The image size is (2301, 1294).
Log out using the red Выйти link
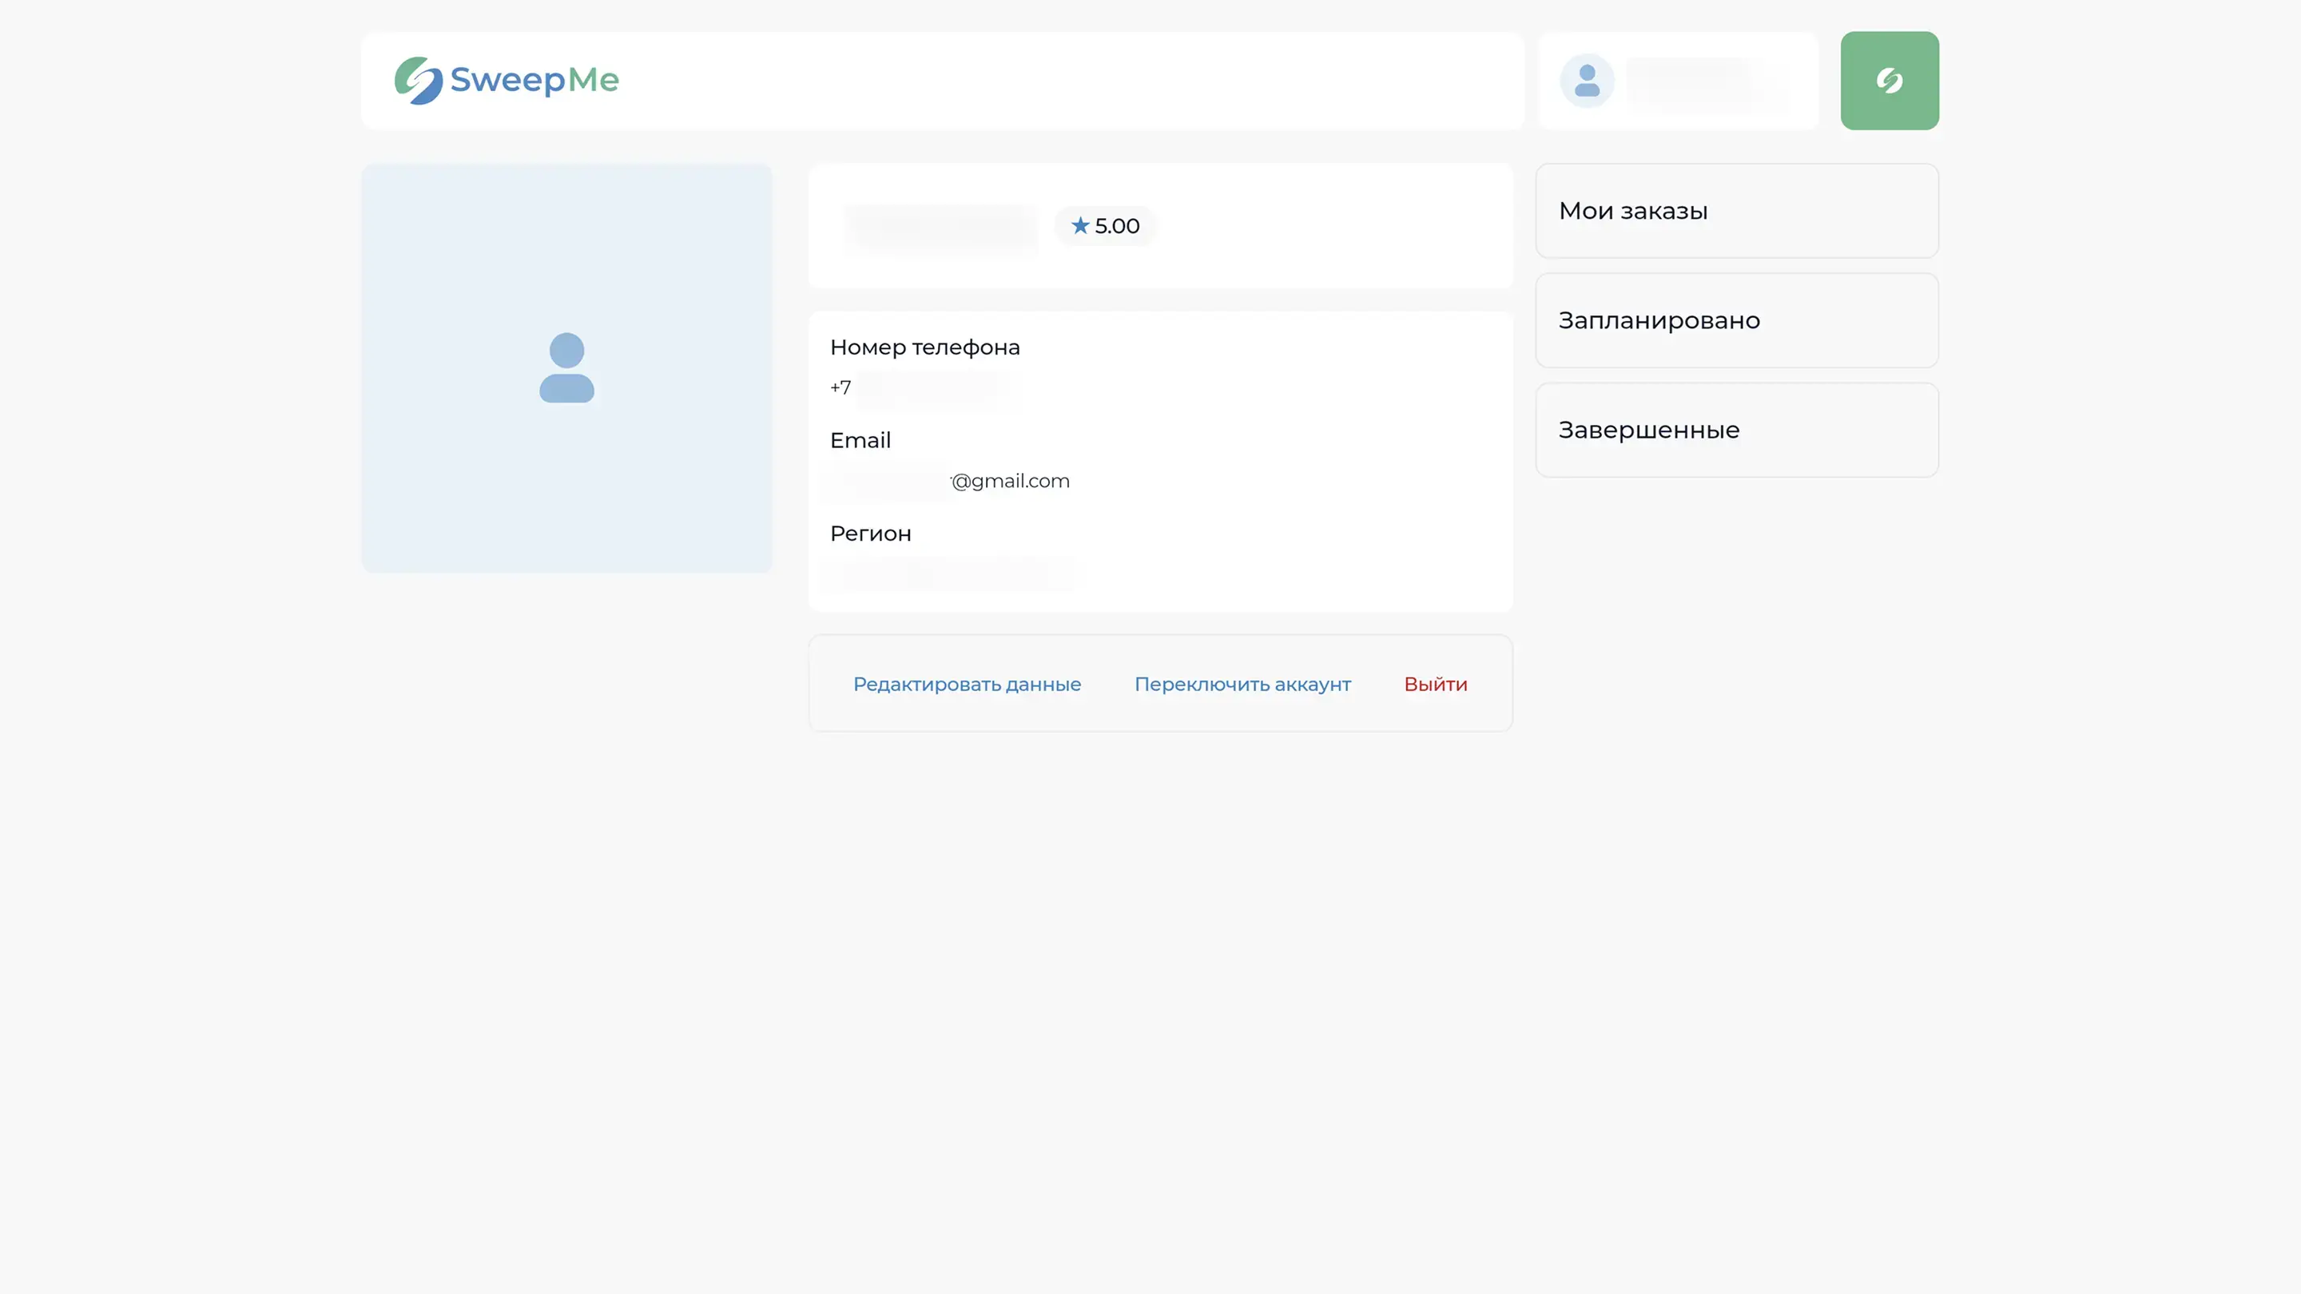(1436, 684)
